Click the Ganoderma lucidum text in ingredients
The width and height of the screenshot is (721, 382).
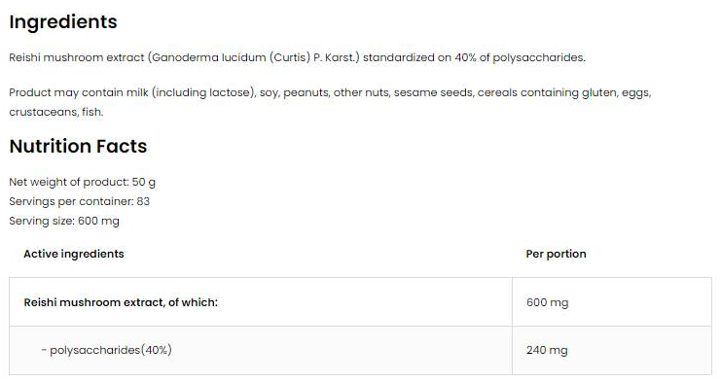click(209, 58)
